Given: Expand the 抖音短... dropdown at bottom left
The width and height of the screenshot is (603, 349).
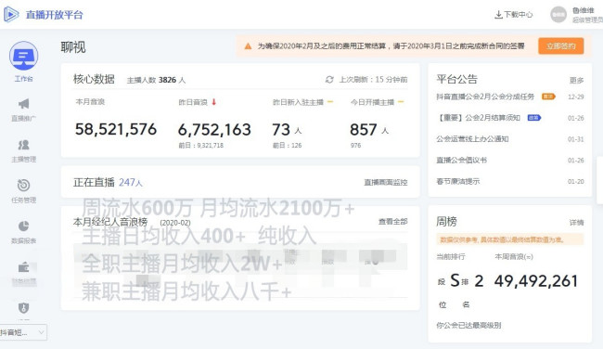Looking at the screenshot, I should pos(23,332).
